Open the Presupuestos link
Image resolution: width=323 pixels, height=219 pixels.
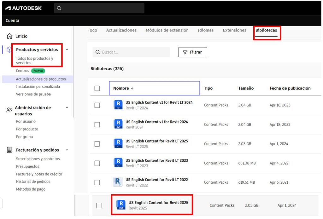pos(28,166)
